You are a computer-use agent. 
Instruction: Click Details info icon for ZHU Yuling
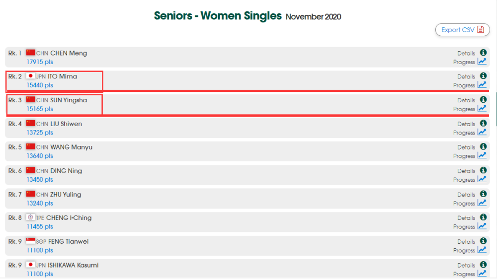coord(483,194)
